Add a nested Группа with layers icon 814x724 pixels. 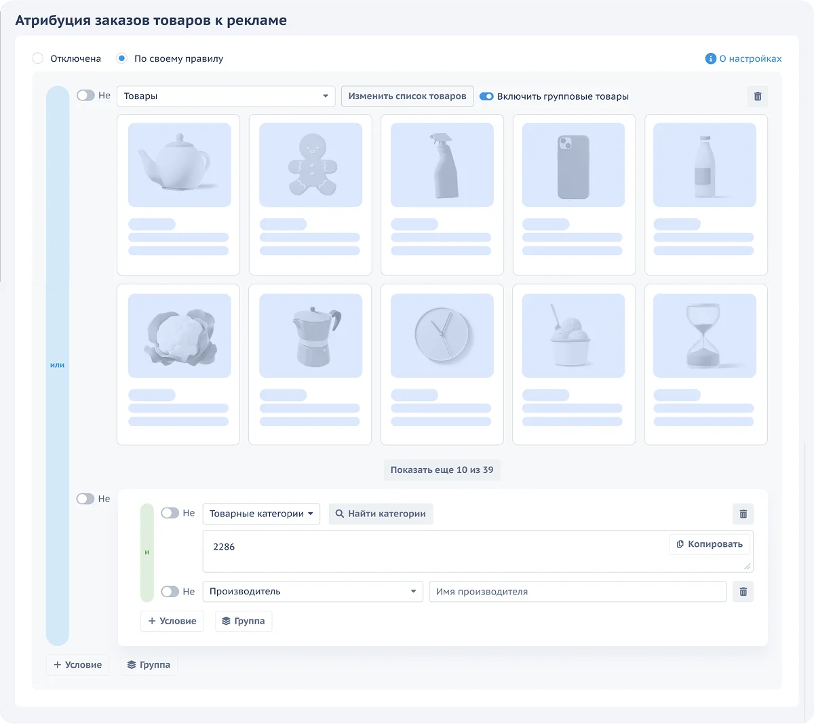(244, 621)
